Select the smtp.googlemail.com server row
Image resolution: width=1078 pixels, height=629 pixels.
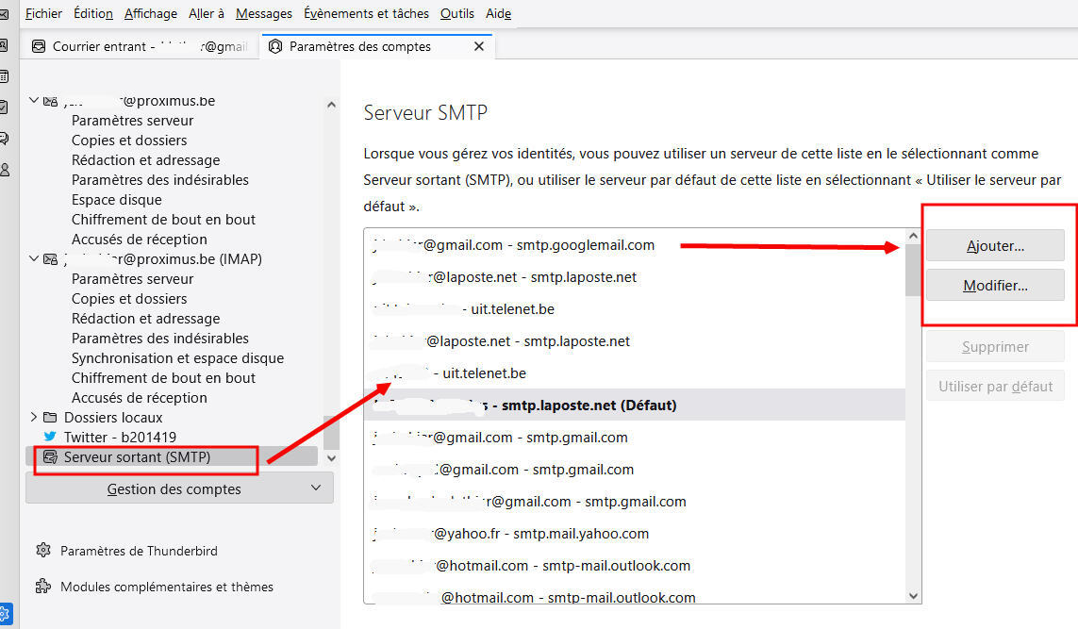635,245
